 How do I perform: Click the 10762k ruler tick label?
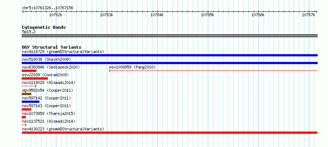pyautogui.click(x=56, y=15)
